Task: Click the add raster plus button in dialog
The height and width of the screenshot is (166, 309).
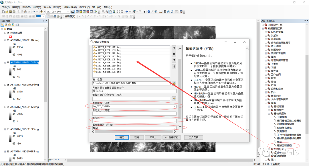Action: (x=174, y=48)
